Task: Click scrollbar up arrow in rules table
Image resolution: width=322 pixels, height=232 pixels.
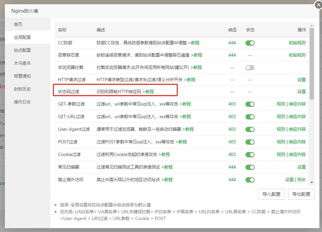Action: point(312,26)
